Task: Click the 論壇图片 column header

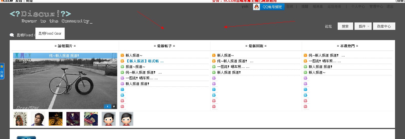Action: tap(65, 46)
